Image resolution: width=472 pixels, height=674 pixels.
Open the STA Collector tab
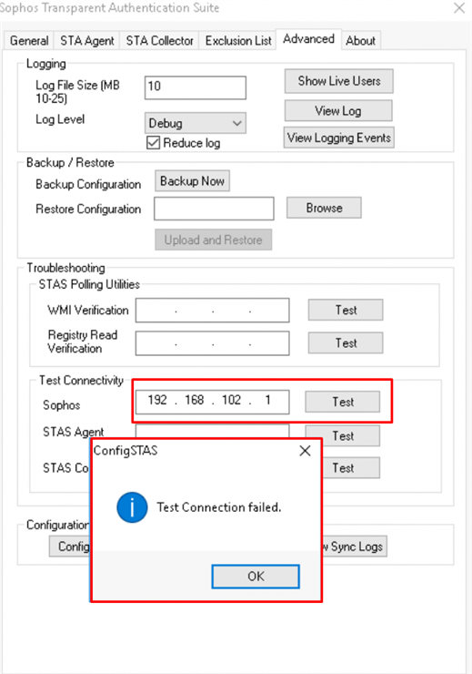click(160, 41)
